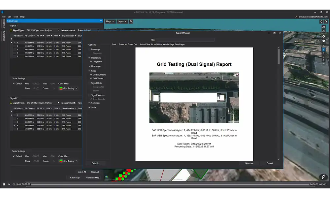Screen dimensions: 330x198
Task: Maximize the Report Viewer dialog
Action: click(275, 33)
